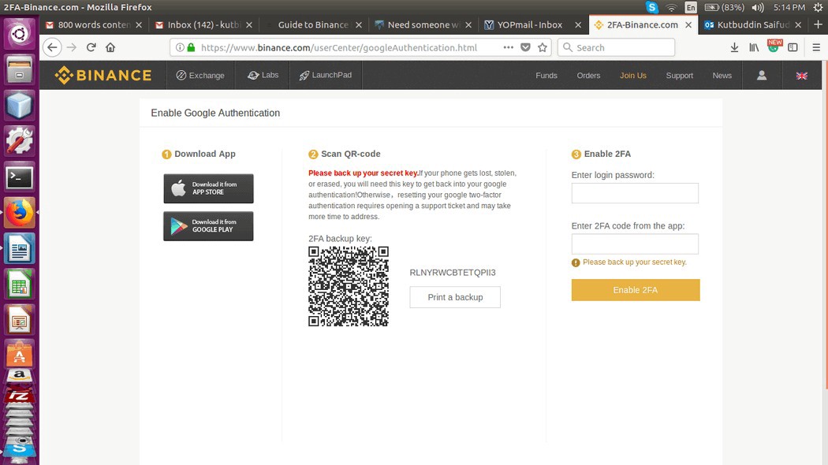Switch to the 800 words content tab
828x465 pixels.
[94, 24]
